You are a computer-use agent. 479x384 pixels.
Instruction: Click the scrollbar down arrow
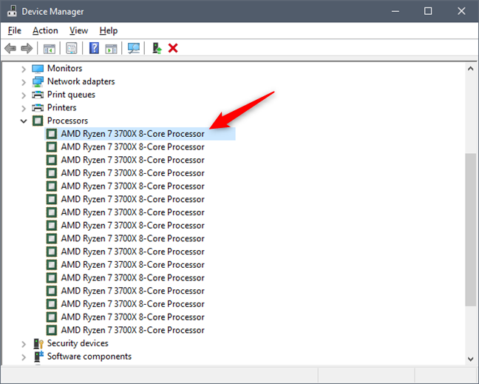pyautogui.click(x=470, y=359)
